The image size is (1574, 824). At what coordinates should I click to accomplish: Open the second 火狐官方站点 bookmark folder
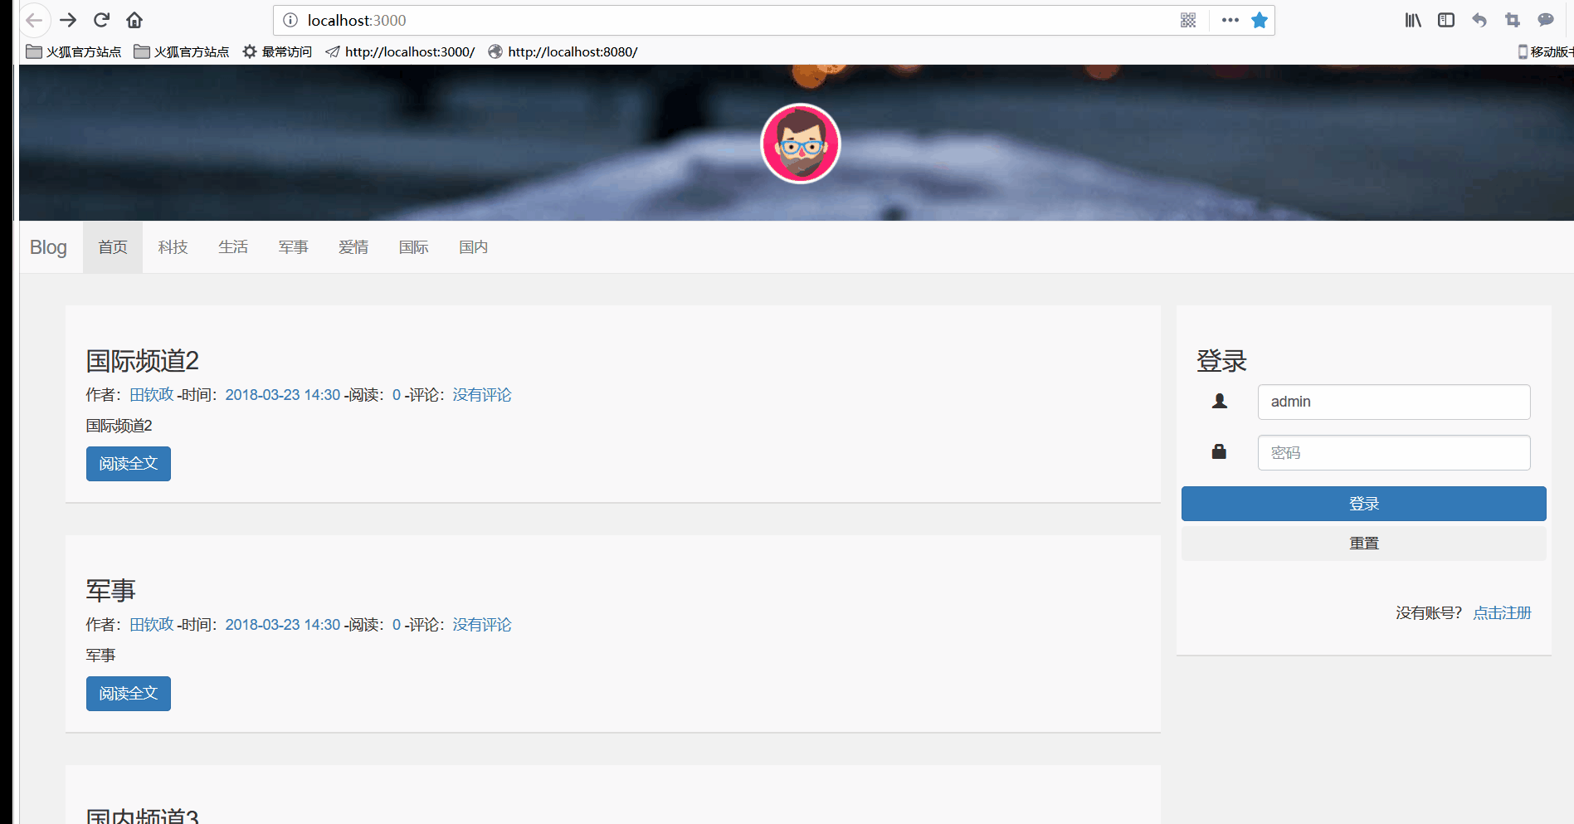pos(182,51)
